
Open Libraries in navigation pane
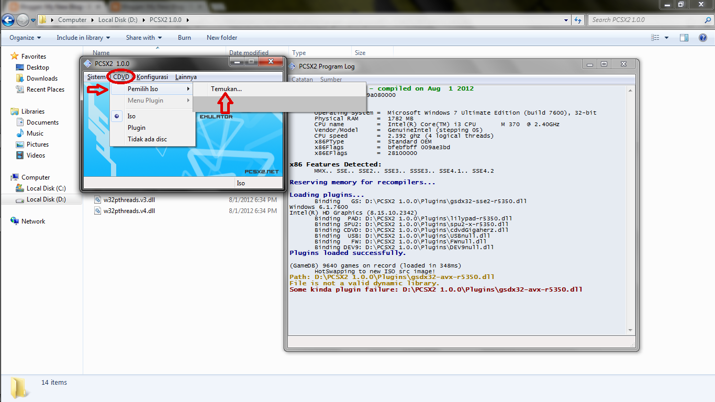click(x=32, y=111)
